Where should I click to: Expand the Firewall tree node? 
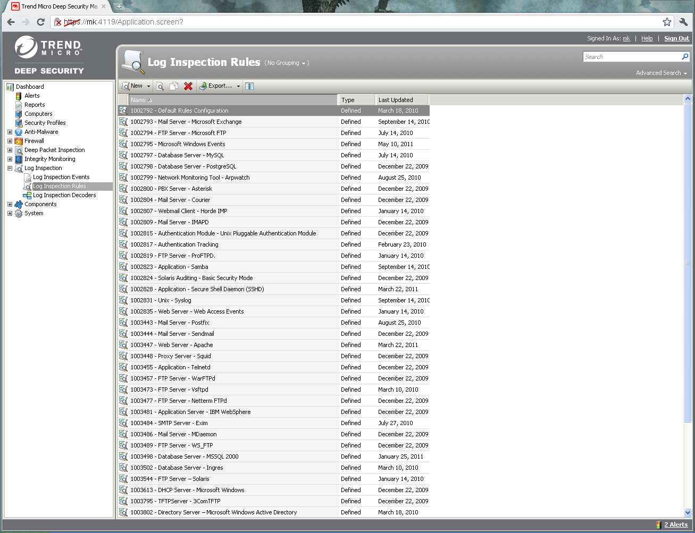[x=10, y=141]
